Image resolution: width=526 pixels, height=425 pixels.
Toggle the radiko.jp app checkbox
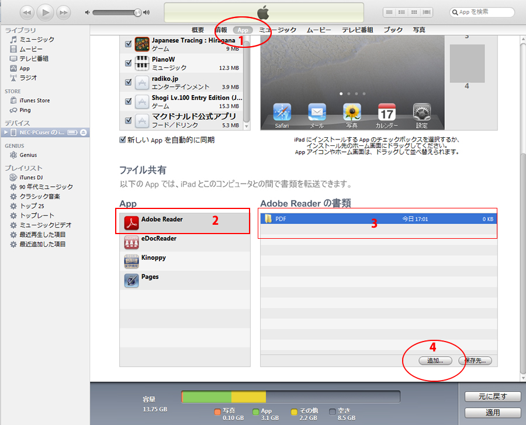tap(128, 82)
